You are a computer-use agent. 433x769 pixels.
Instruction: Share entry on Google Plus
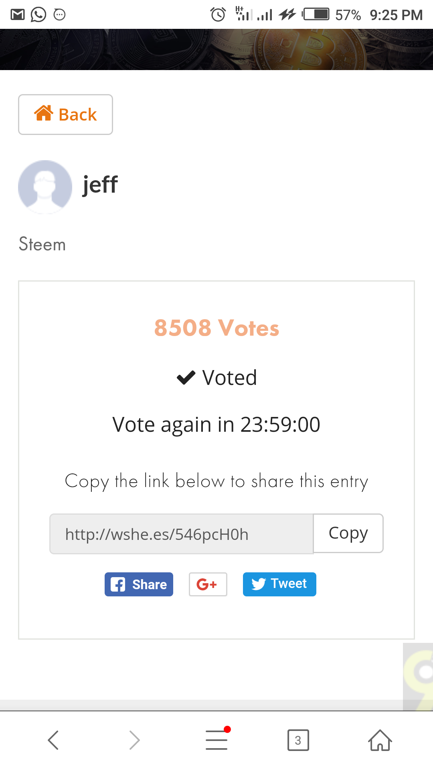coord(208,584)
